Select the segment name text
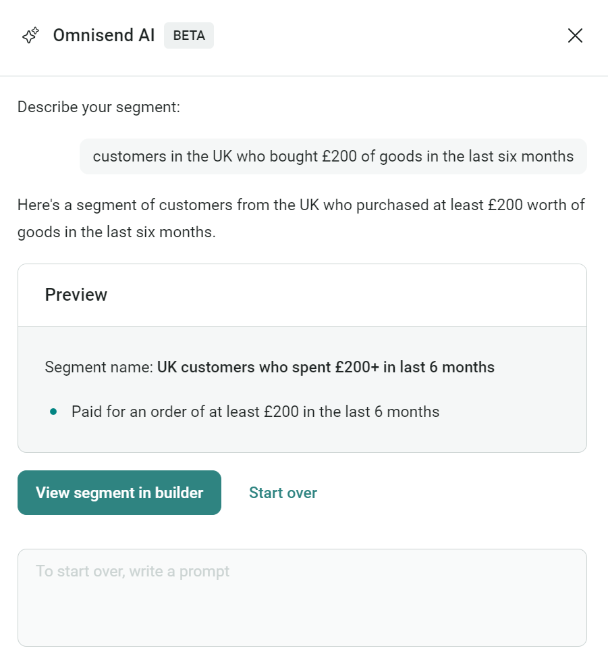Viewport: 608px width, 667px height. (270, 367)
